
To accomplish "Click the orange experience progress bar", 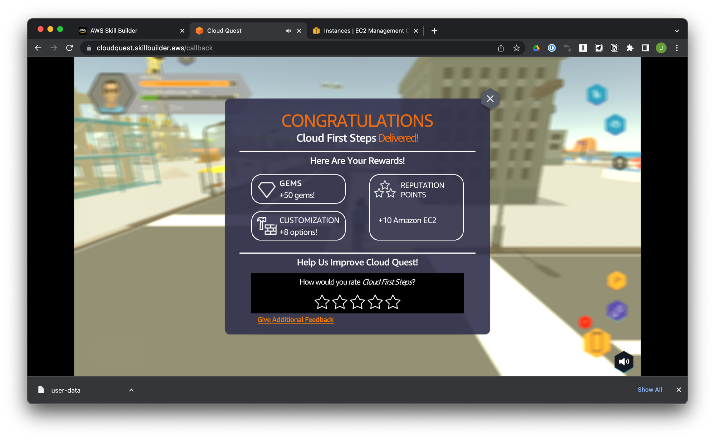I will pyautogui.click(x=189, y=84).
